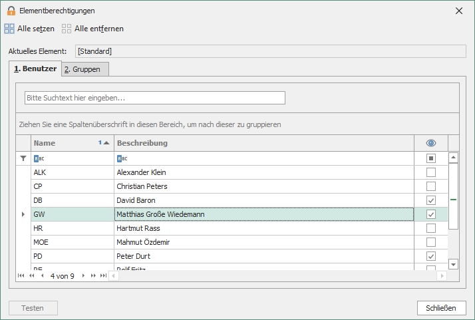Click into the search text field
The image size is (475, 320).
click(154, 98)
